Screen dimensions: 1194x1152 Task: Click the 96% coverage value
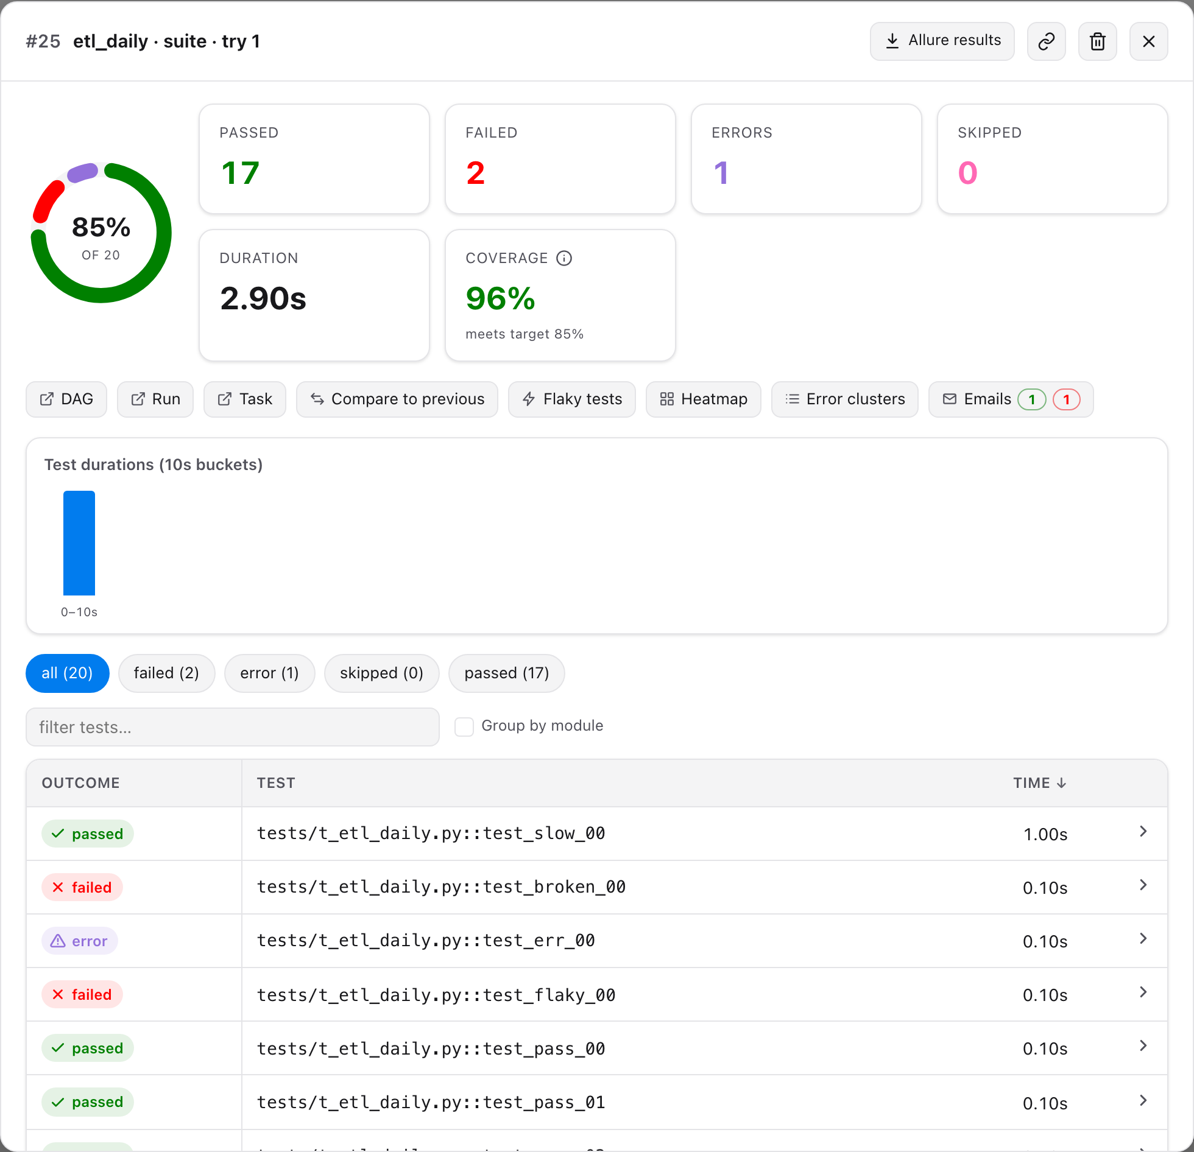pyautogui.click(x=500, y=299)
